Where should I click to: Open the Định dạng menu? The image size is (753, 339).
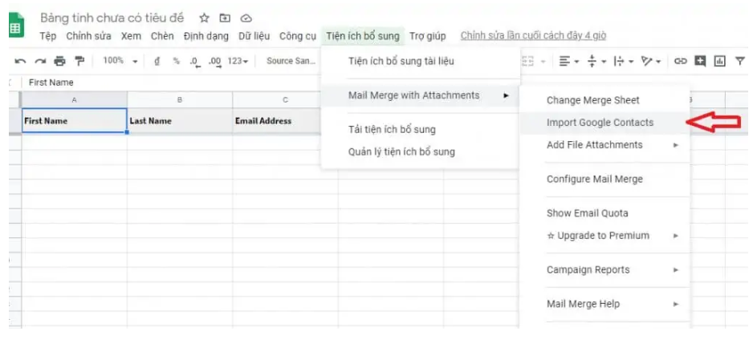[x=206, y=36]
